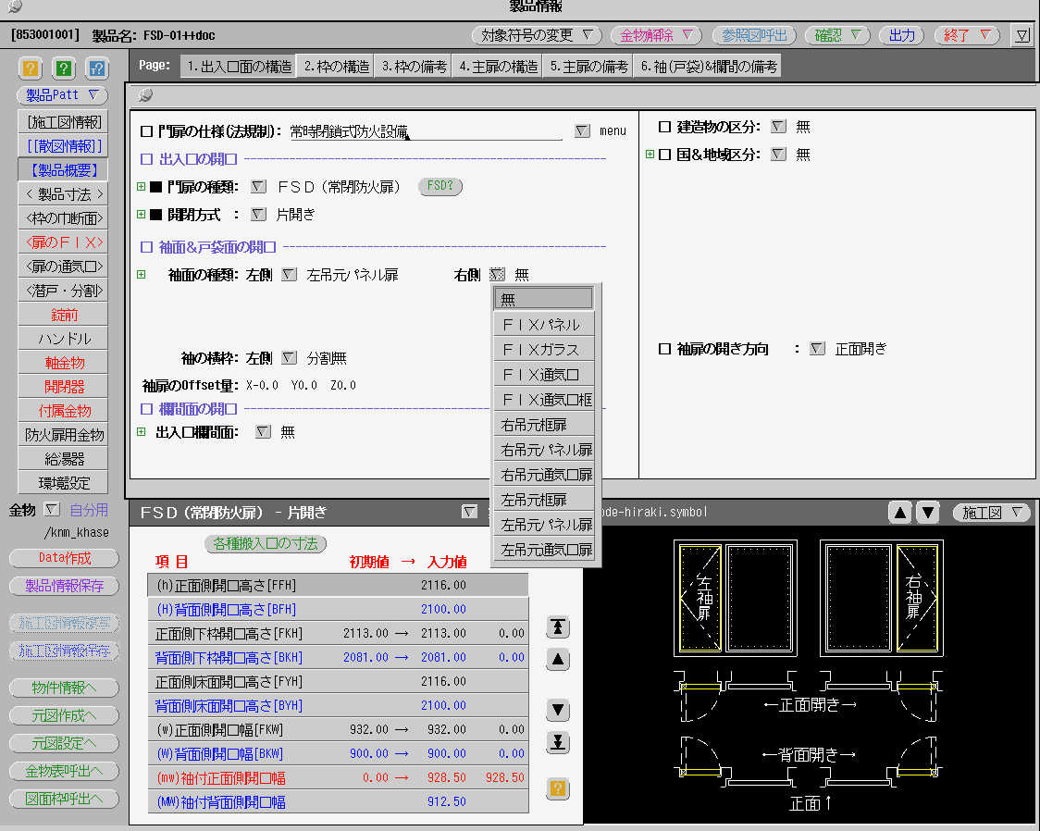The height and width of the screenshot is (831, 1040).
Task: Expand the 国&地域区分 plus expander
Action: pyautogui.click(x=650, y=155)
